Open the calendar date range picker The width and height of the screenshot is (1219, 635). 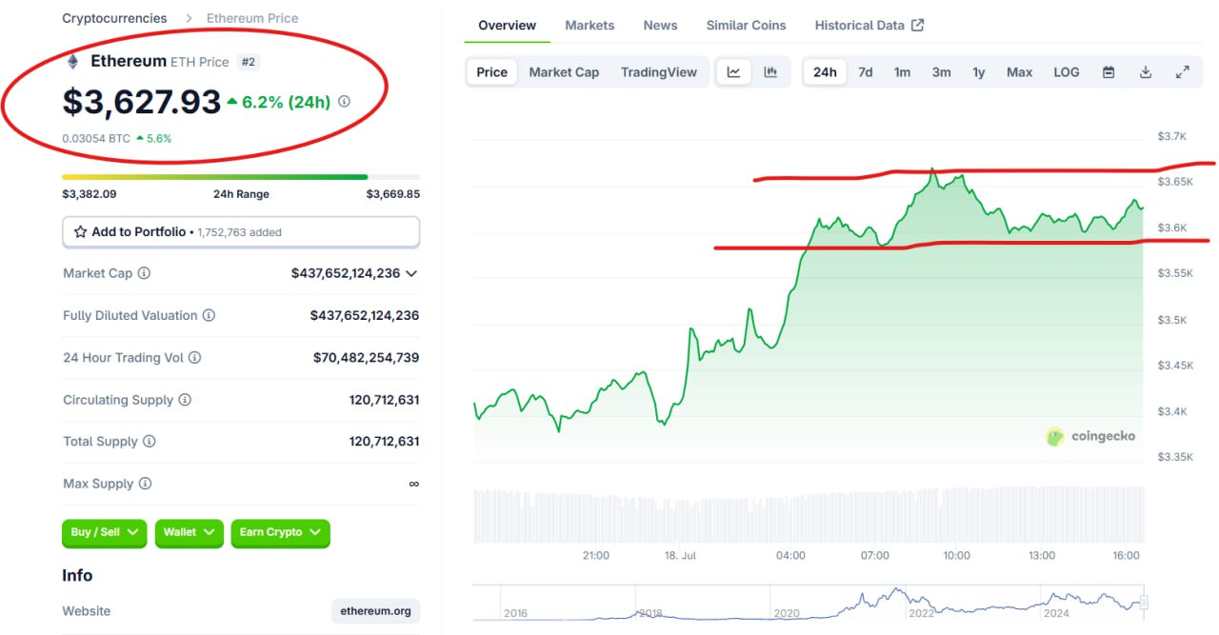[1109, 72]
